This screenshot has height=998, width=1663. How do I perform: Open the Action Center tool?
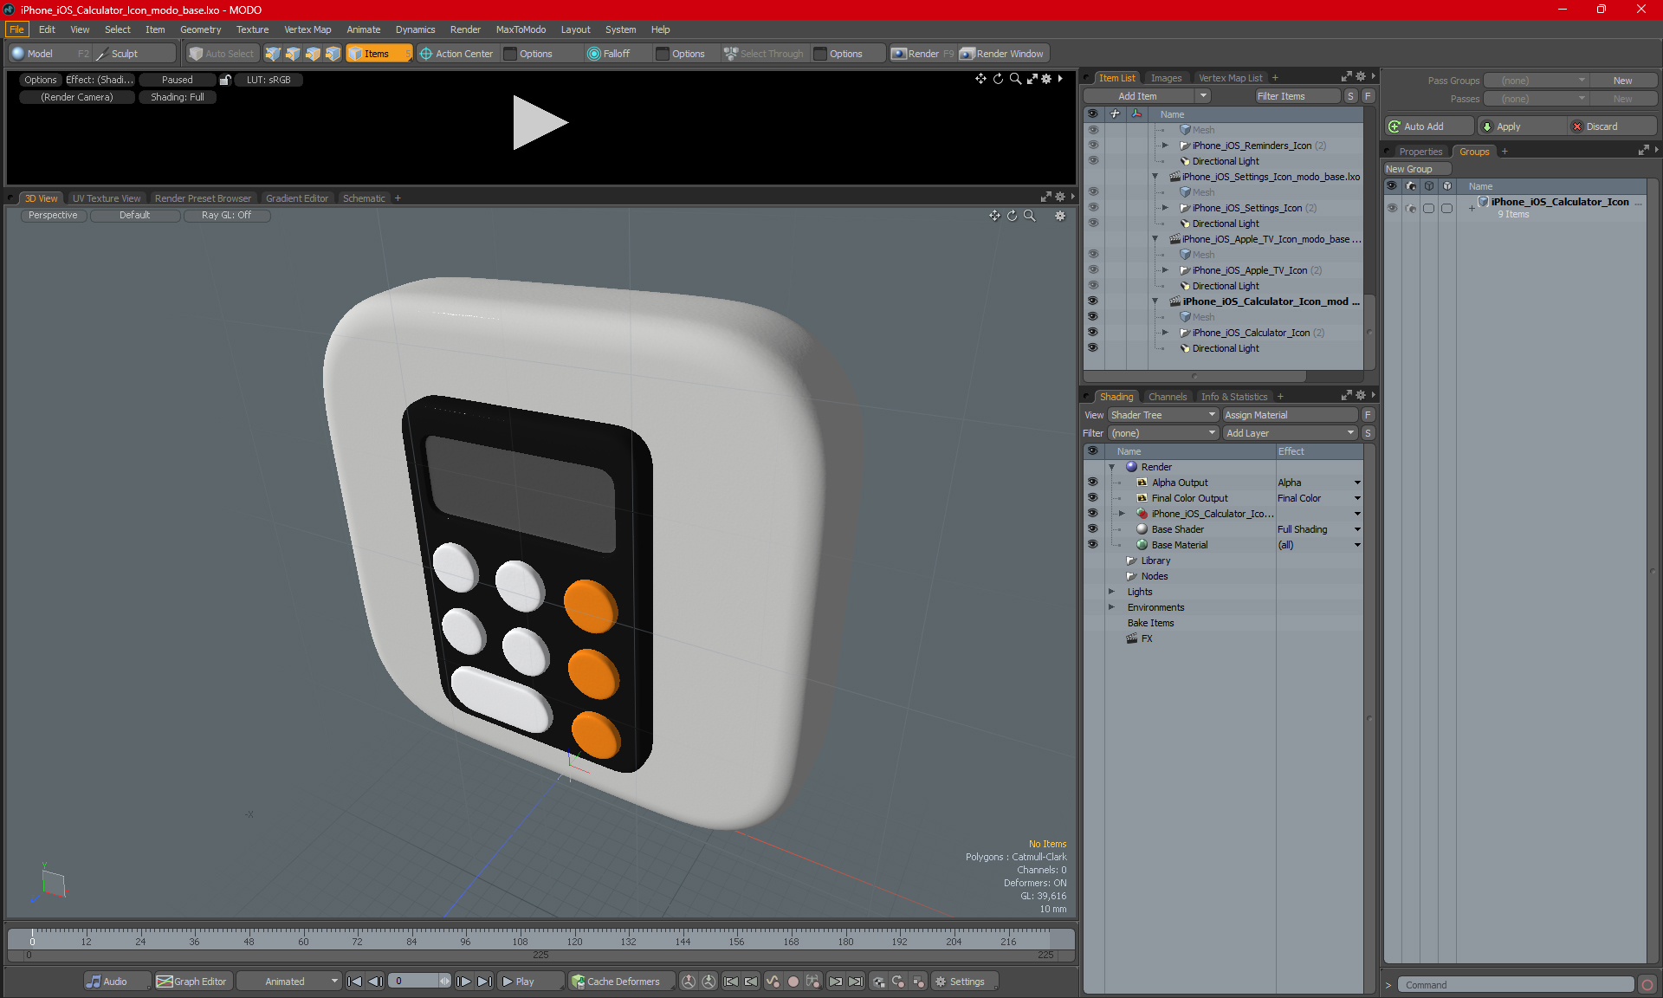pyautogui.click(x=456, y=54)
